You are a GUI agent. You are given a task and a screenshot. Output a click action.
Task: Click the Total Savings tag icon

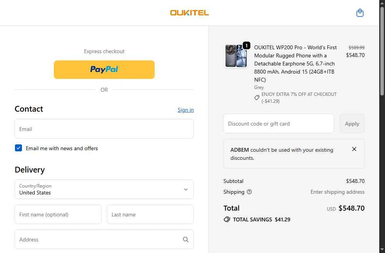pyautogui.click(x=227, y=219)
